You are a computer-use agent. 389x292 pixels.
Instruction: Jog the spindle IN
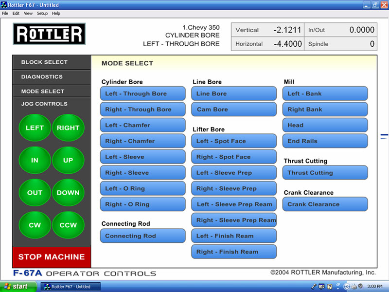coord(35,160)
